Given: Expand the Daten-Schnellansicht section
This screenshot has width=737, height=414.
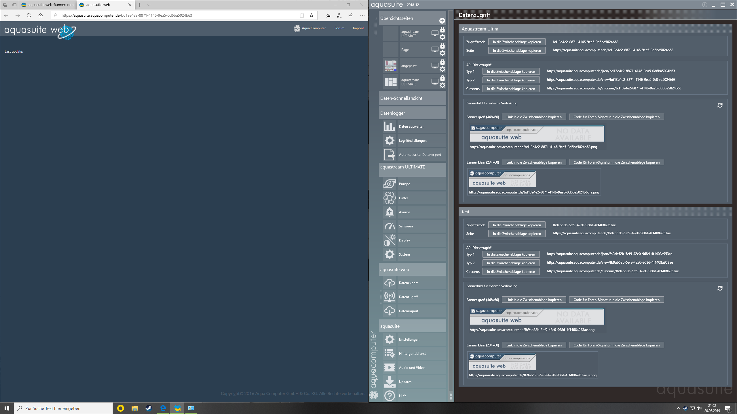Looking at the screenshot, I should tap(412, 98).
